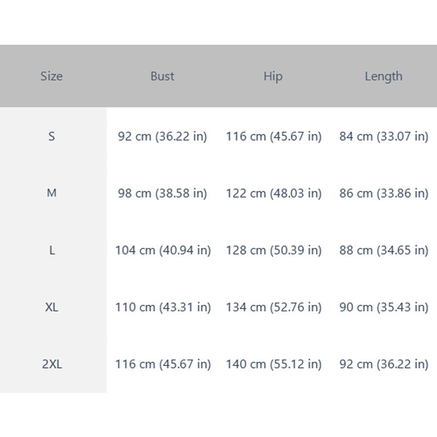Click the 92 cm length value for 2XL
The height and width of the screenshot is (437, 437).
(x=384, y=364)
